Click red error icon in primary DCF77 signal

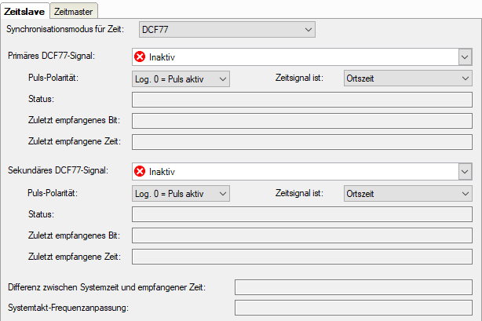click(x=141, y=57)
